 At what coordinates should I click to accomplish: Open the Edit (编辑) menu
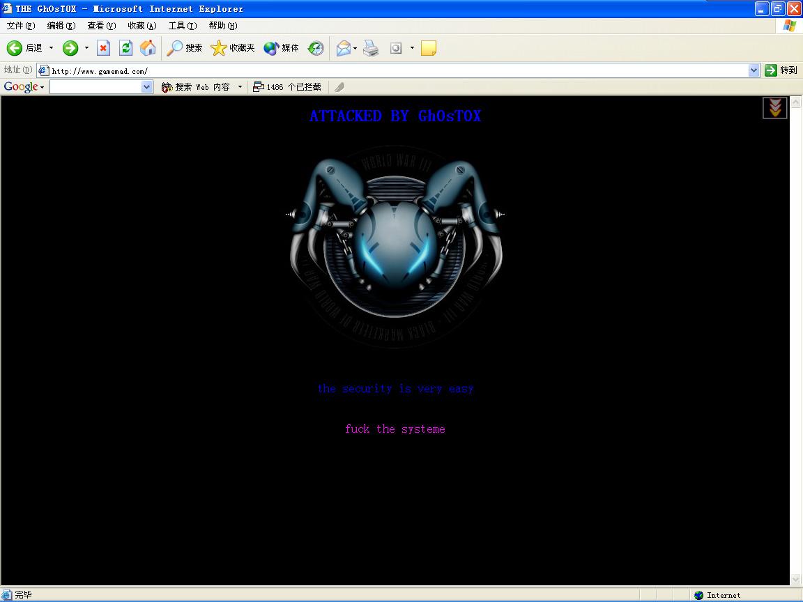61,26
